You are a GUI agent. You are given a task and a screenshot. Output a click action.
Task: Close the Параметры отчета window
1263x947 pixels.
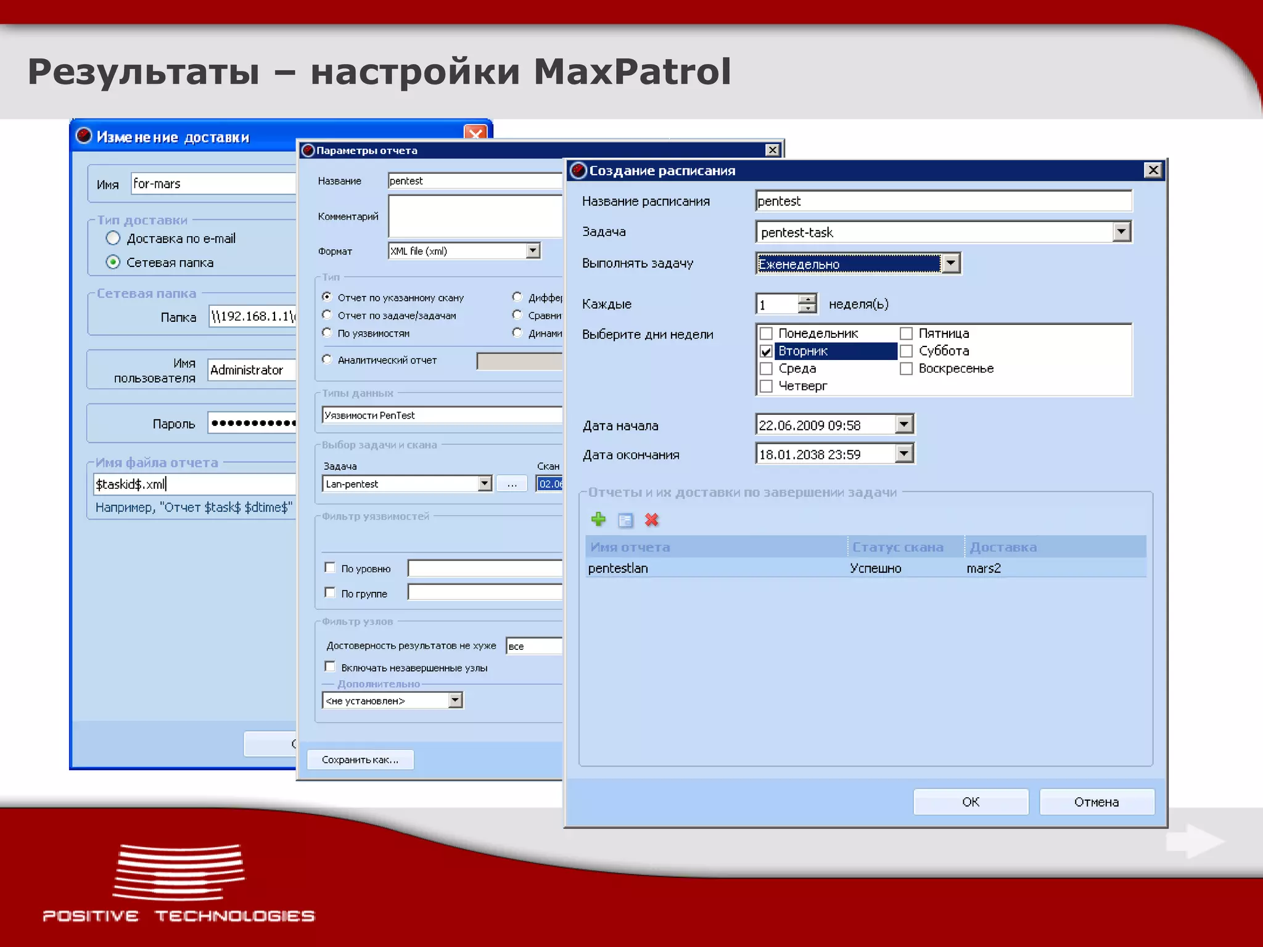click(x=772, y=150)
